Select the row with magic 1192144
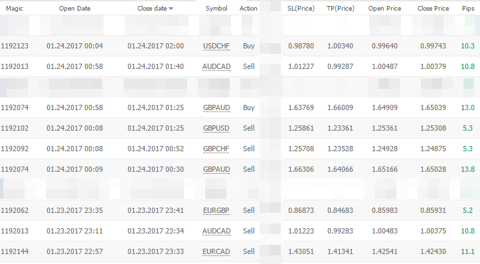Image resolution: width=480 pixels, height=264 pixels. pyautogui.click(x=240, y=251)
